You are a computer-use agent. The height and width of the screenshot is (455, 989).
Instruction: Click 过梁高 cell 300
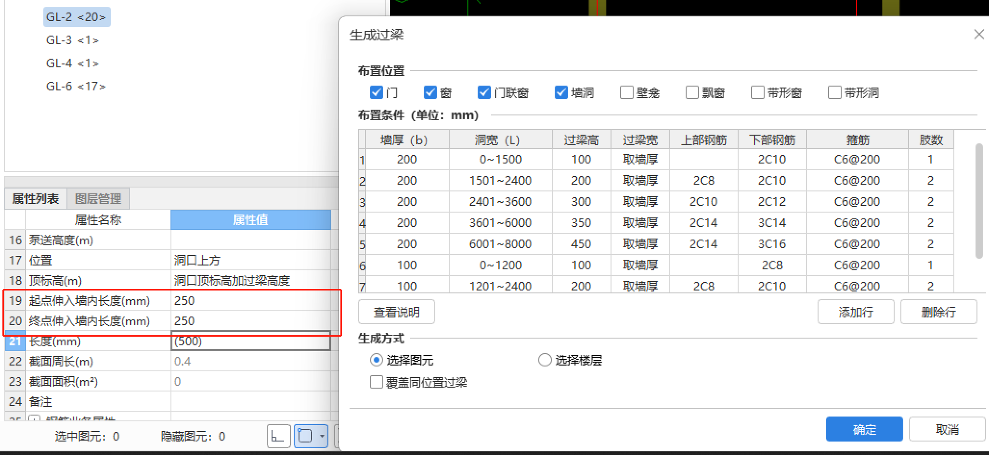(581, 202)
